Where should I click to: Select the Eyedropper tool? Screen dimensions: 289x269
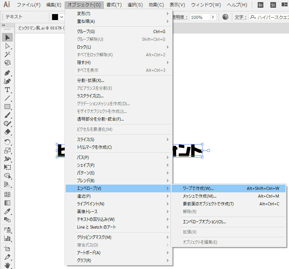point(7,211)
